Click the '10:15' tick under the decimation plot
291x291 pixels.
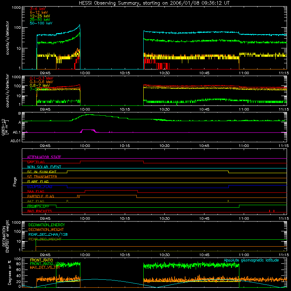(125, 255)
